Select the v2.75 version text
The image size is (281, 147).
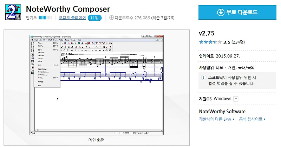[x=207, y=33]
